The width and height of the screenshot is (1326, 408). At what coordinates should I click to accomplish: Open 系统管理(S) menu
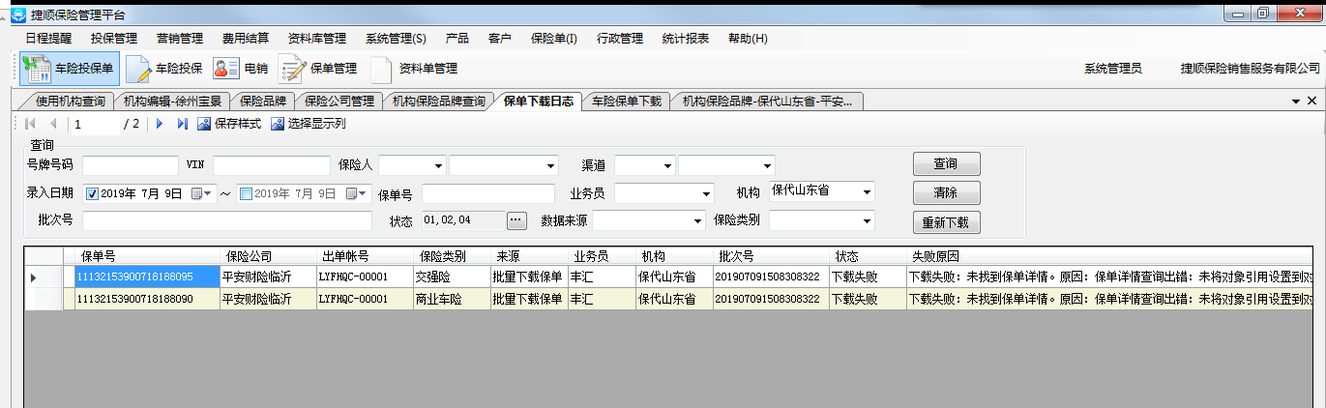click(396, 39)
